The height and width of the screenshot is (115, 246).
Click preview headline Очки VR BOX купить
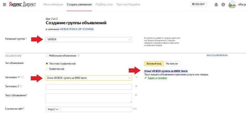166,71
